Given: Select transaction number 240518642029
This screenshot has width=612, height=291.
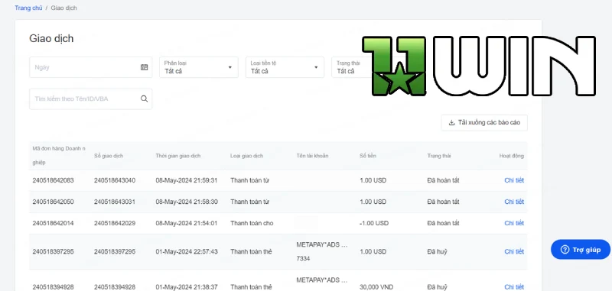Looking at the screenshot, I should point(115,223).
